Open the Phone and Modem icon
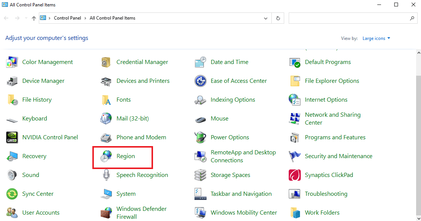This screenshot has width=421, height=221. 106,137
